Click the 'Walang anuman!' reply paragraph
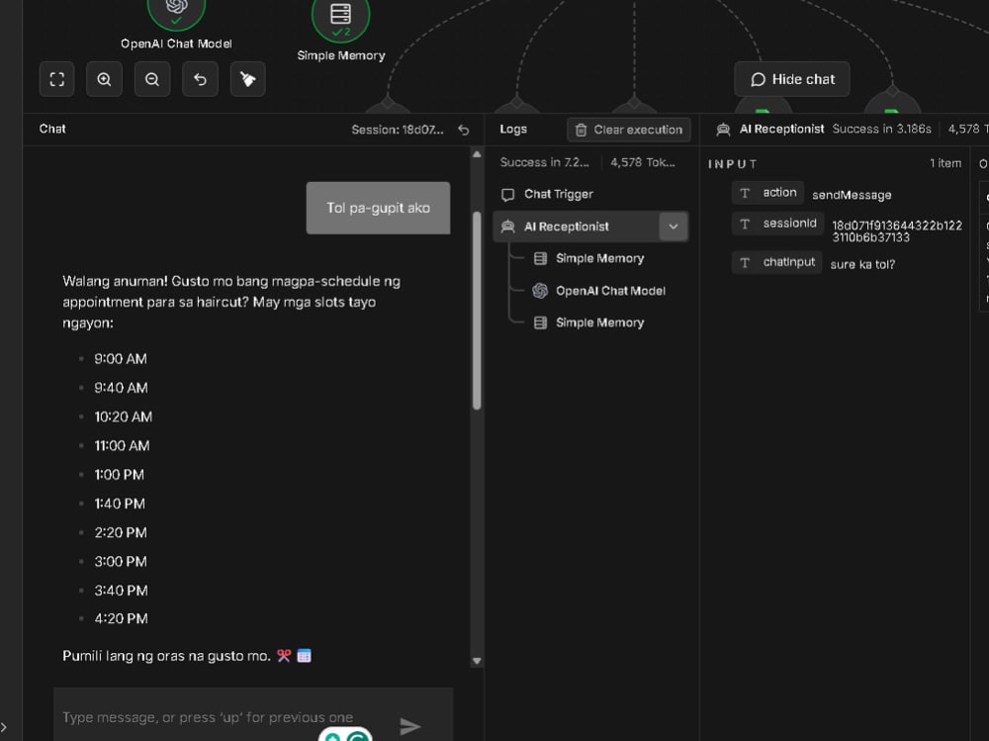Image resolution: width=989 pixels, height=741 pixels. point(231,303)
